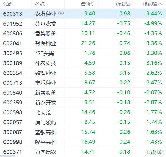Click latest price 14.27 of 苏垦农发
The width and height of the screenshot is (166, 157).
[88, 23]
